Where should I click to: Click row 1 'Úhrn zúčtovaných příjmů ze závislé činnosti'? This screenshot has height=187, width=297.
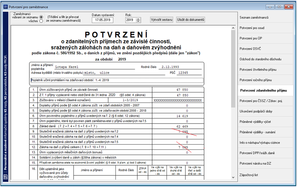coord(68,90)
